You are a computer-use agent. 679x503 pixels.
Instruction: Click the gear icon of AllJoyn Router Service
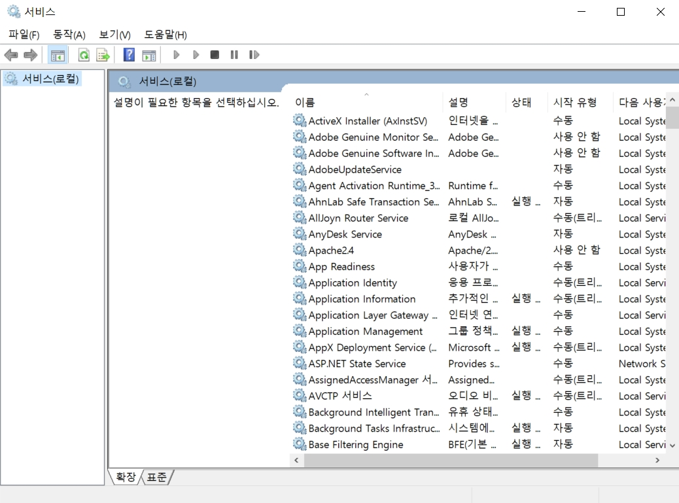(299, 217)
